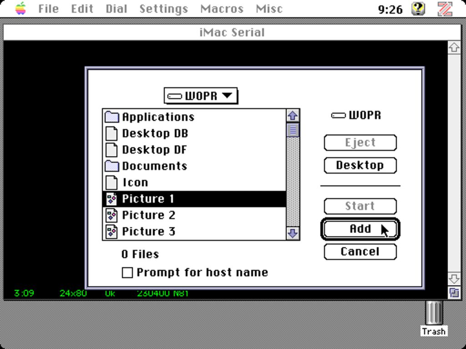
Task: Open the Edit menu
Action: pyautogui.click(x=82, y=9)
